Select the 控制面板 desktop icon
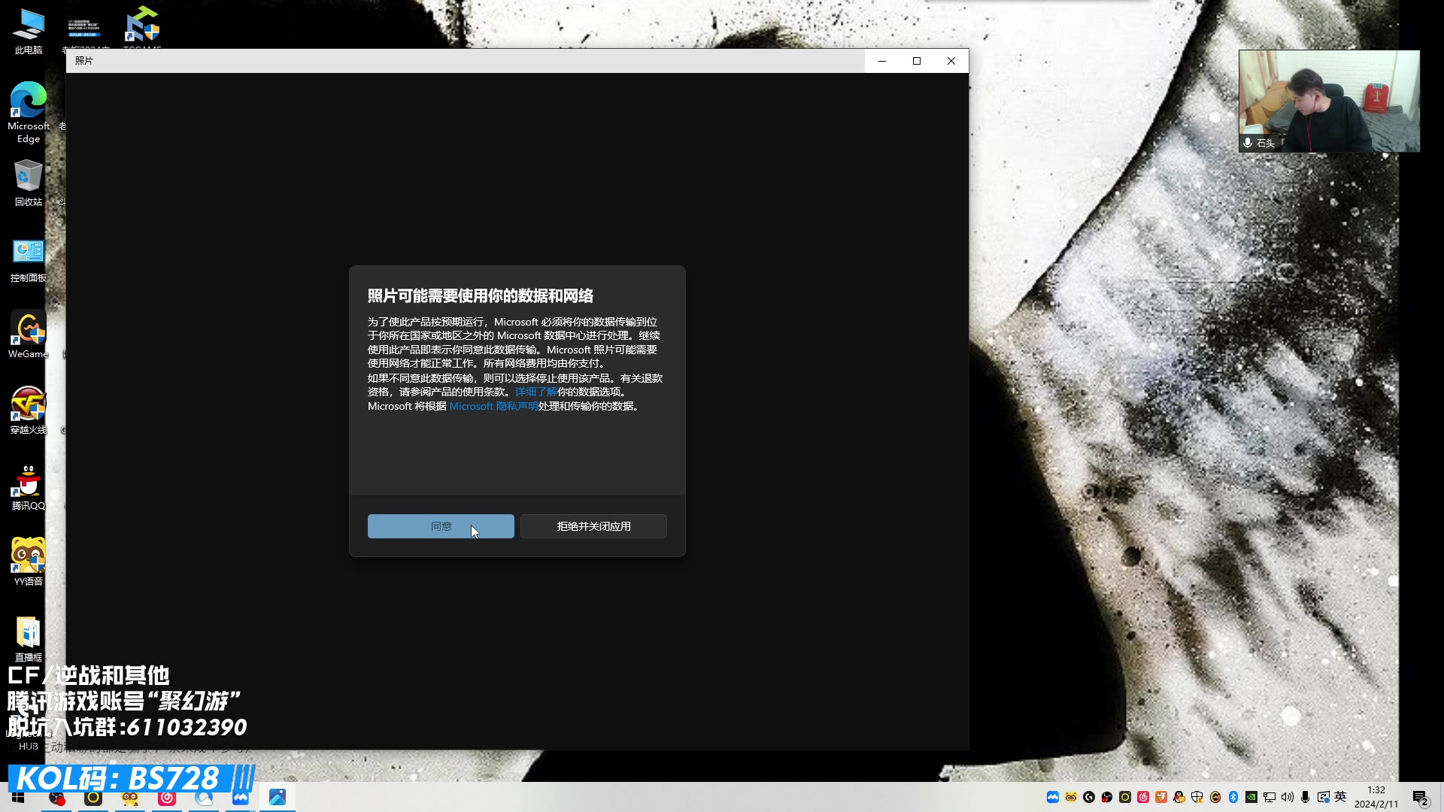 pos(29,260)
